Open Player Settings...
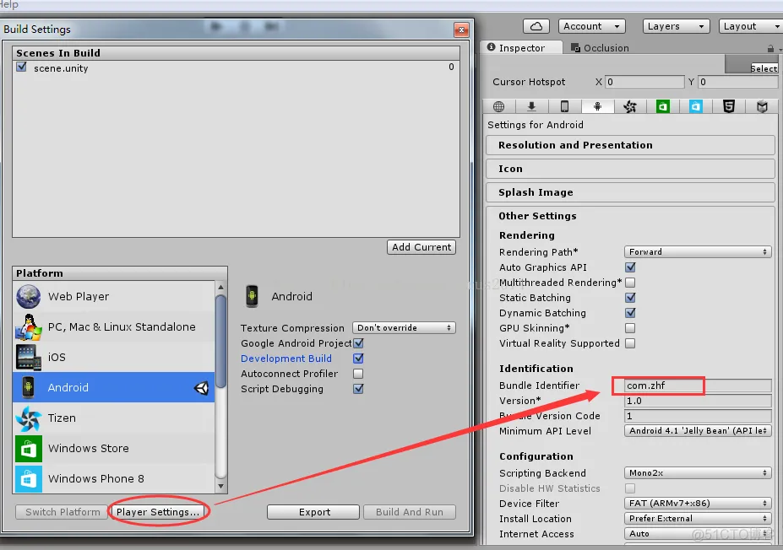 [x=158, y=512]
